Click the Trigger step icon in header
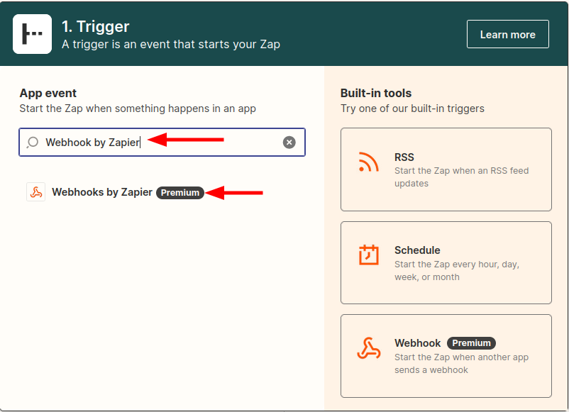The height and width of the screenshot is (412, 569). (x=32, y=34)
